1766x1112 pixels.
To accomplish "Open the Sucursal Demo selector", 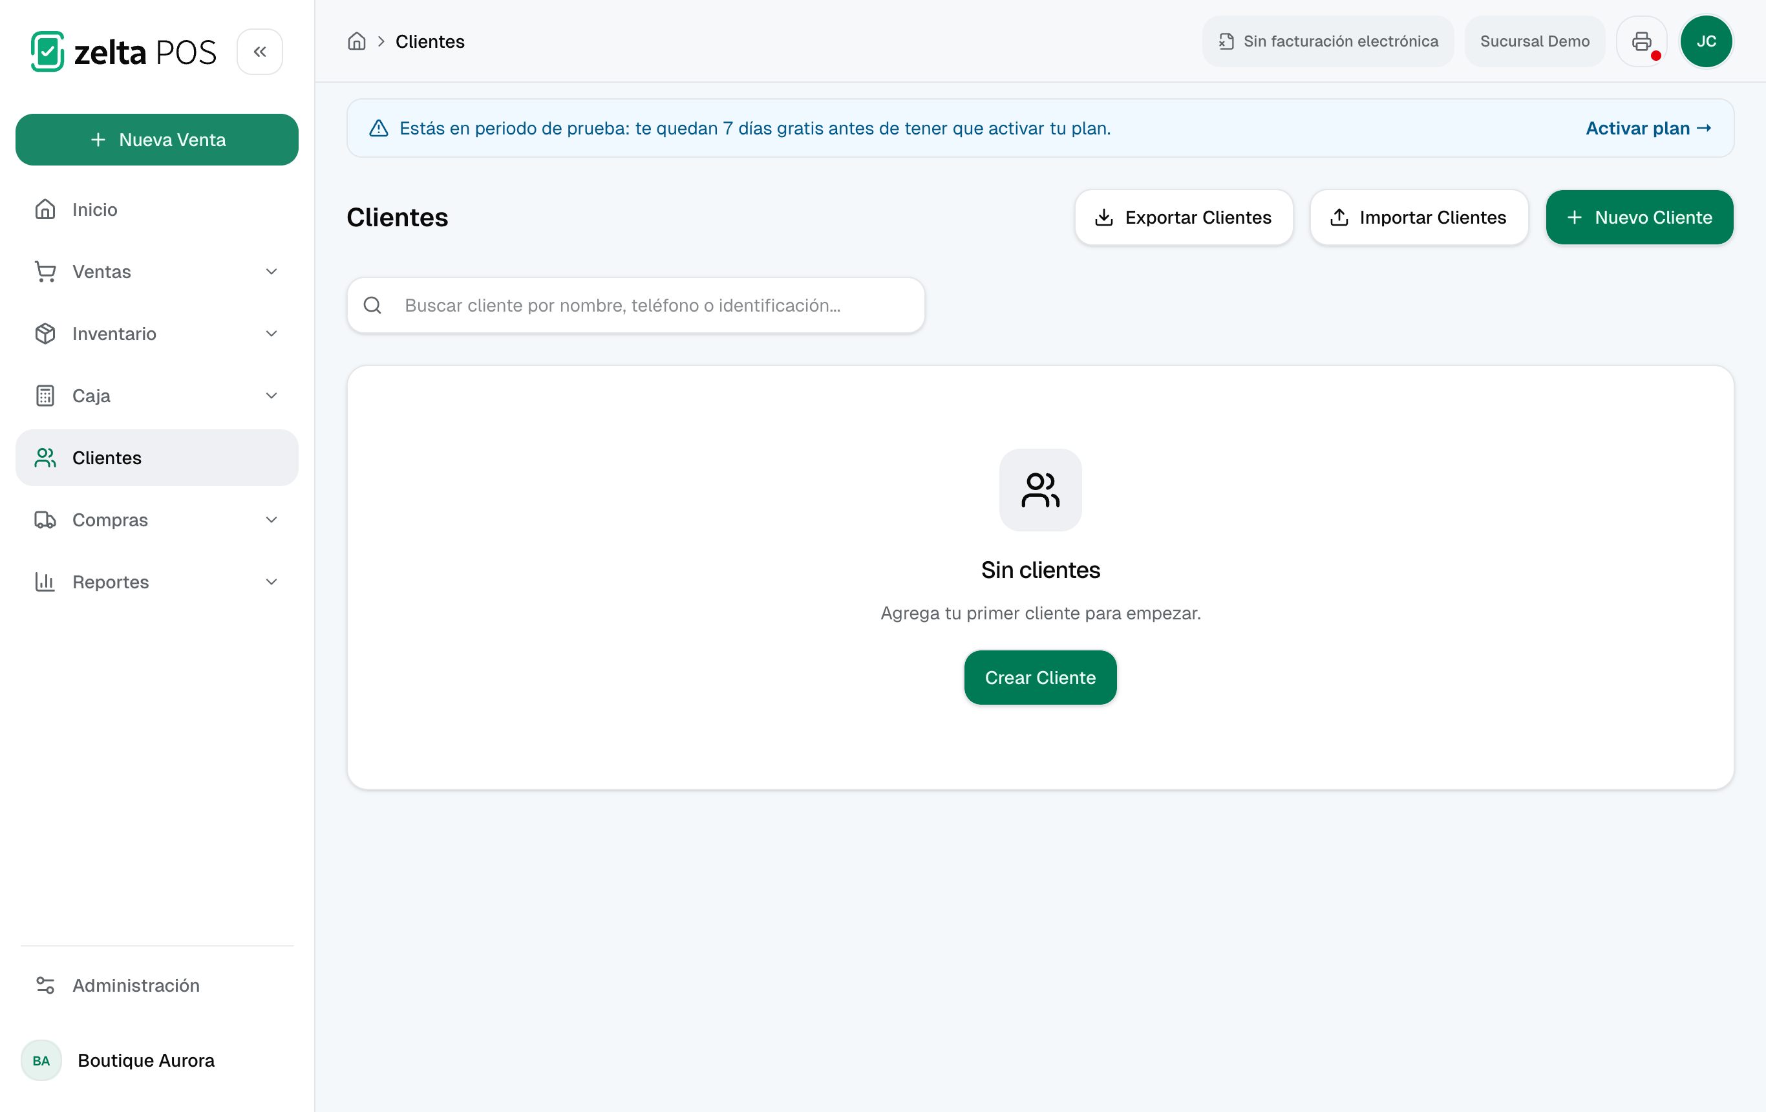I will pos(1535,41).
